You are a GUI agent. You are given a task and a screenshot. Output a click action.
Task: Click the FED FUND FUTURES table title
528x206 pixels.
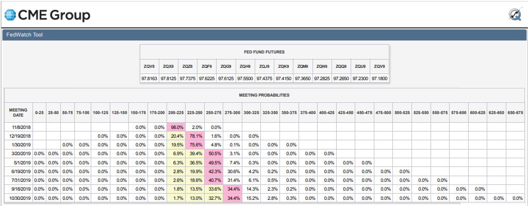[x=265, y=52]
